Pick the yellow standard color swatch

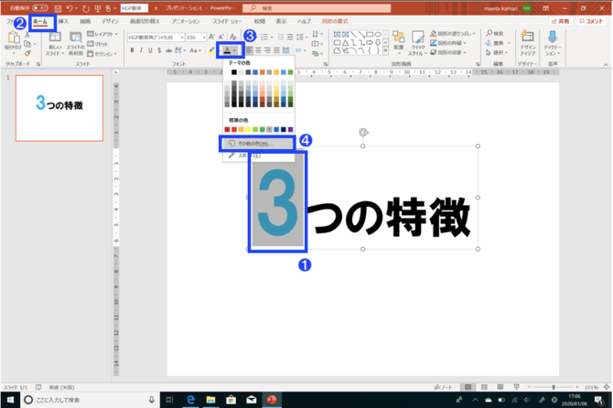248,129
